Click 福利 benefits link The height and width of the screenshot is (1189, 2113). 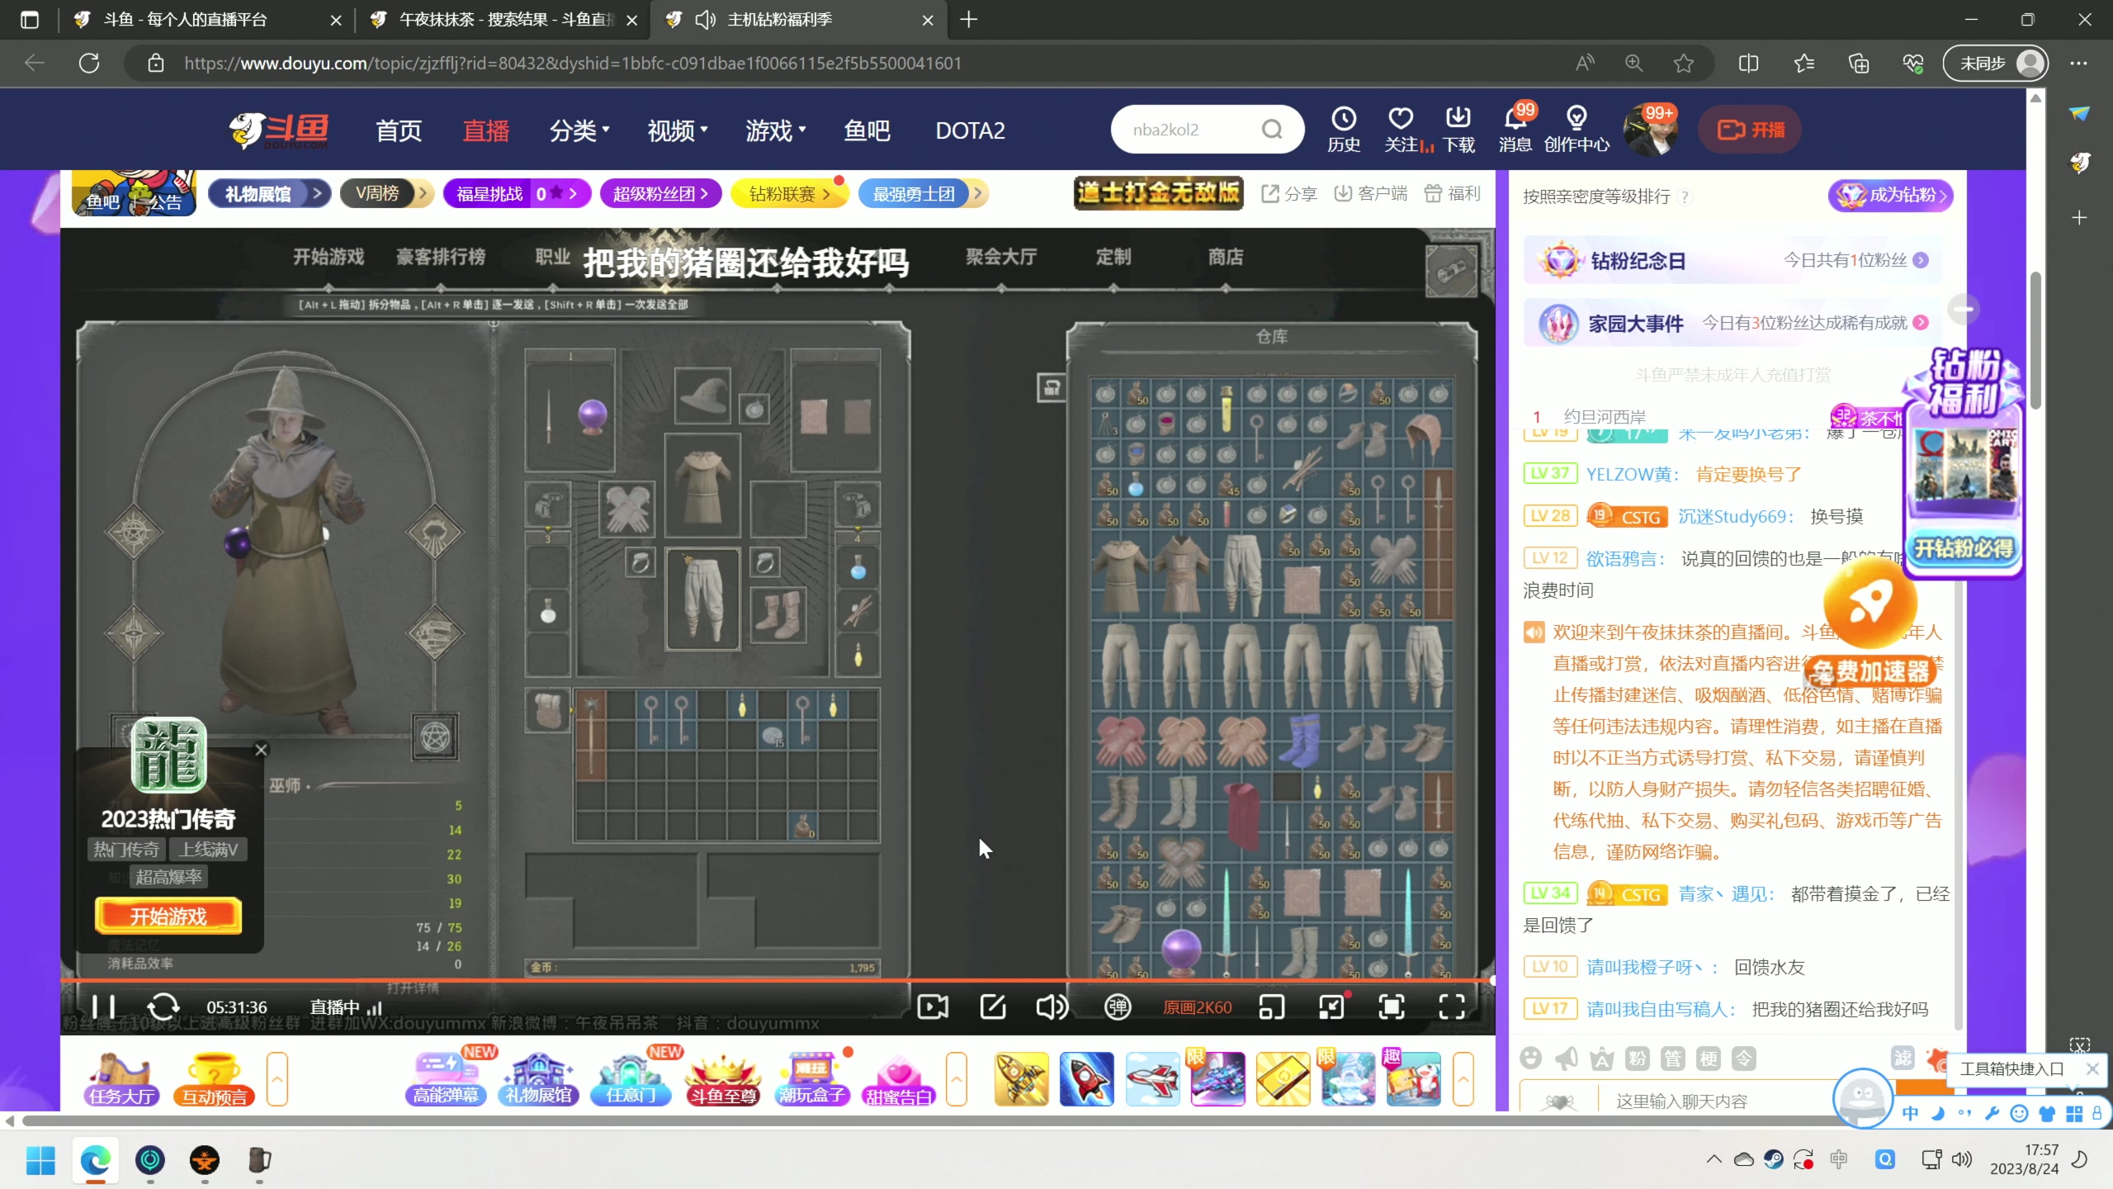tap(1453, 193)
